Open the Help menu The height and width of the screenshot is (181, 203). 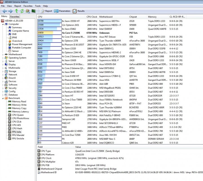coord(45,6)
